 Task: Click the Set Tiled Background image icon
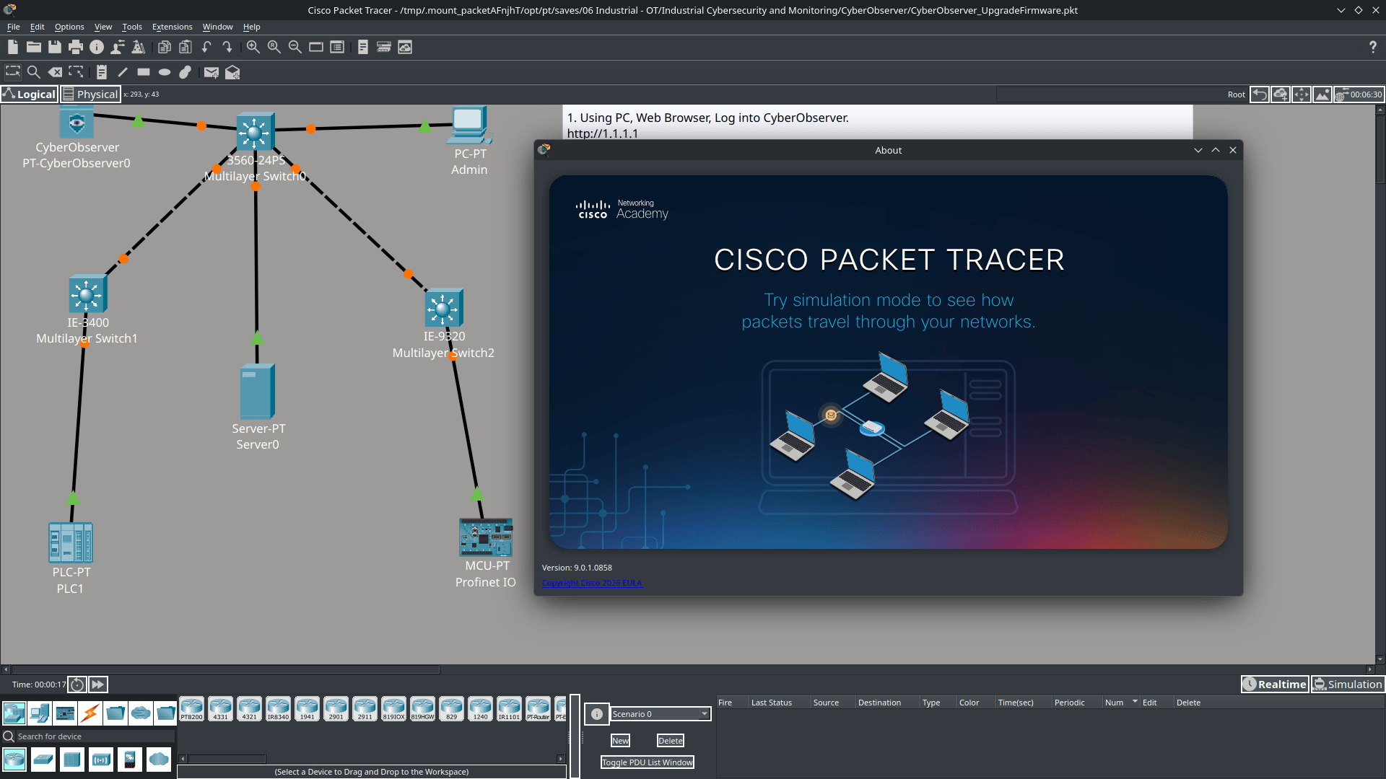point(1322,94)
